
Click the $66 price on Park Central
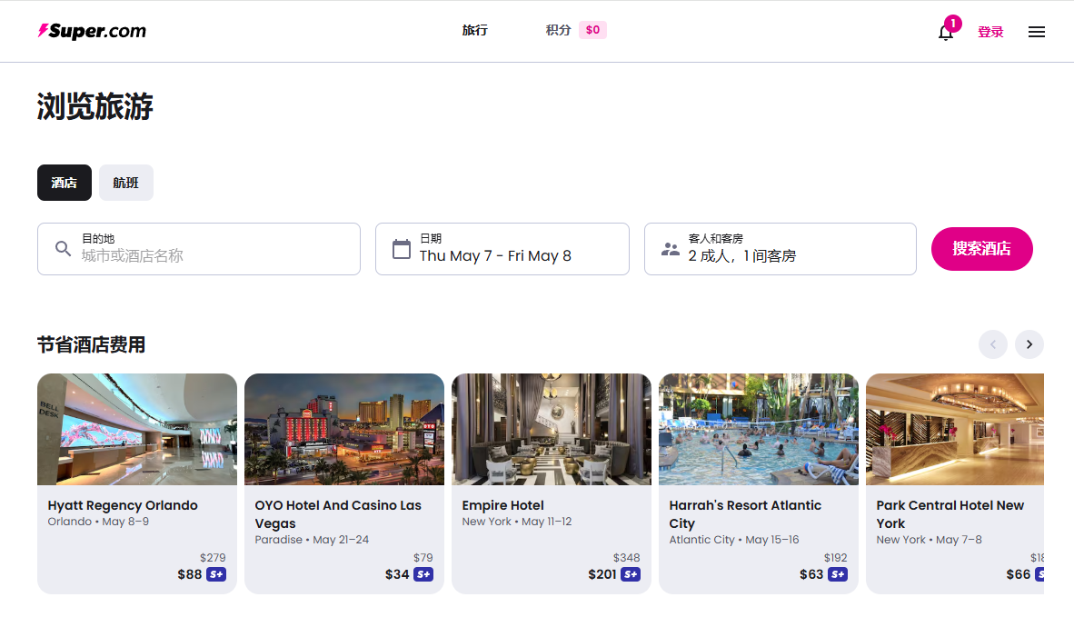(1018, 574)
